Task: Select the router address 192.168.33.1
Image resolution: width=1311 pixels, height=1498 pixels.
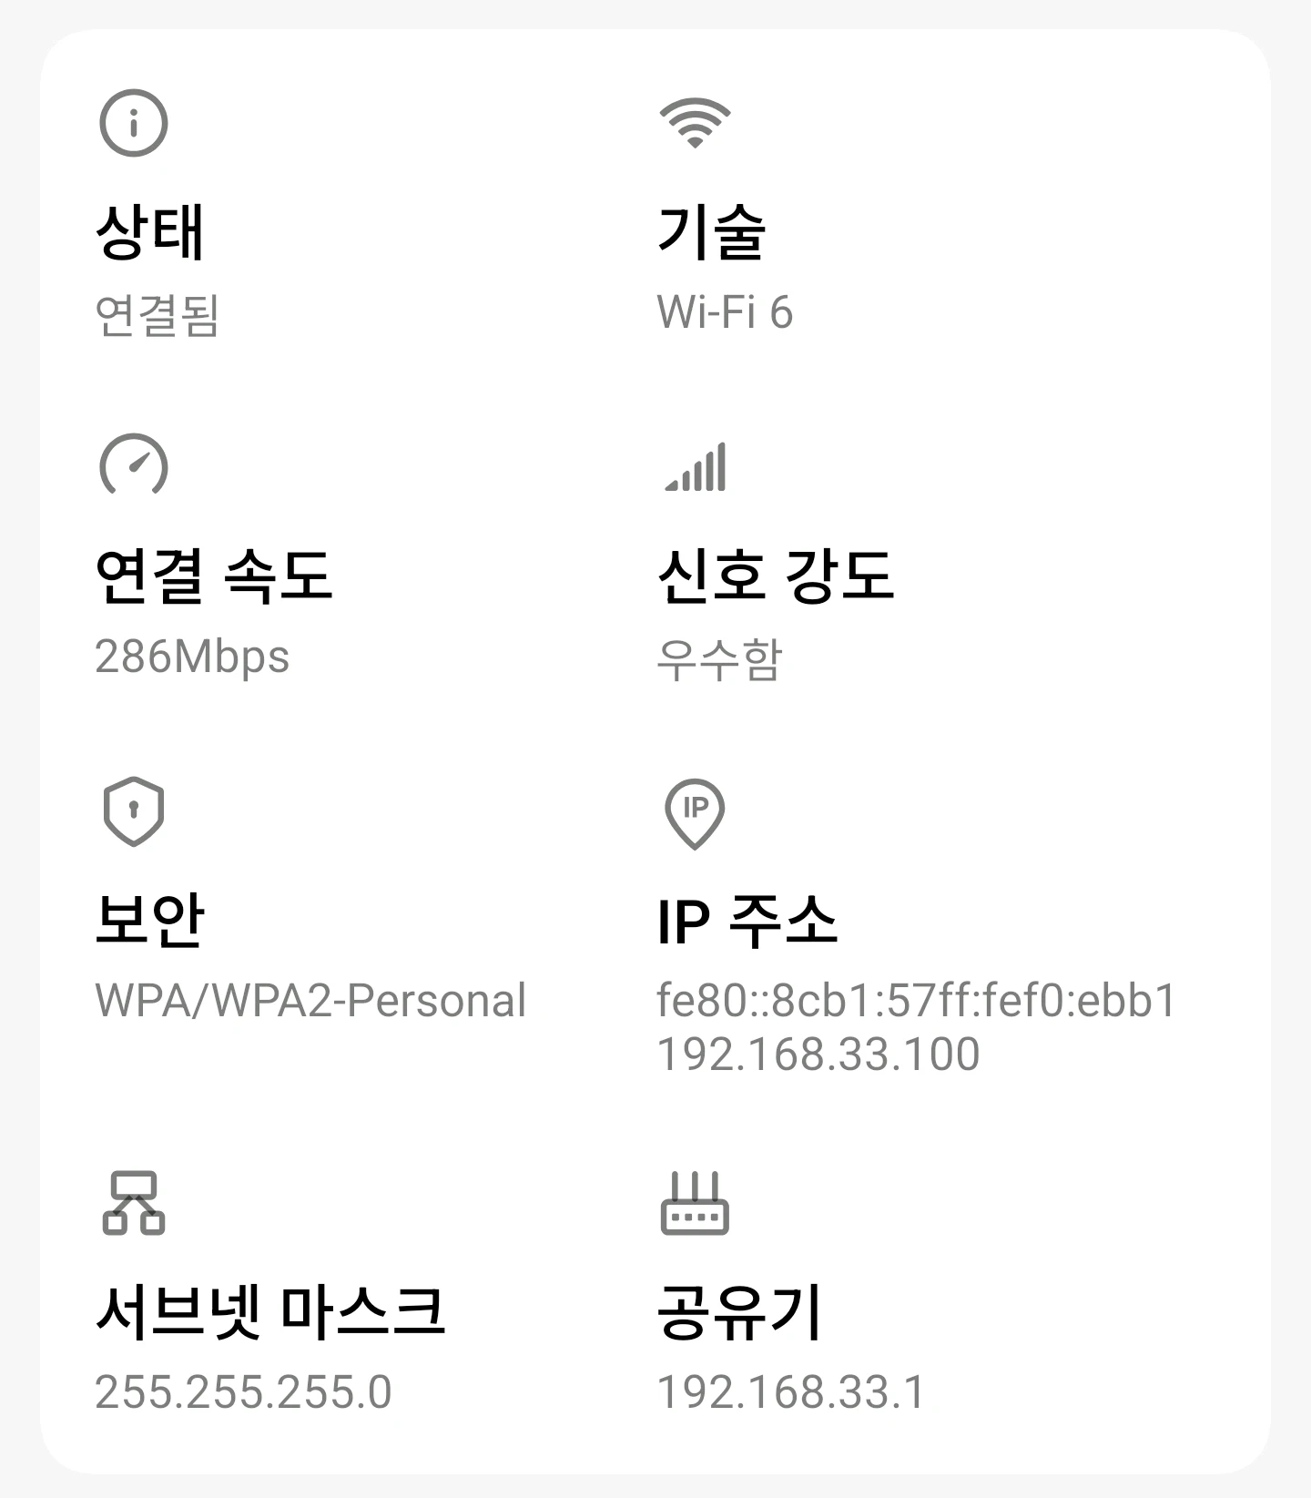Action: click(x=791, y=1391)
